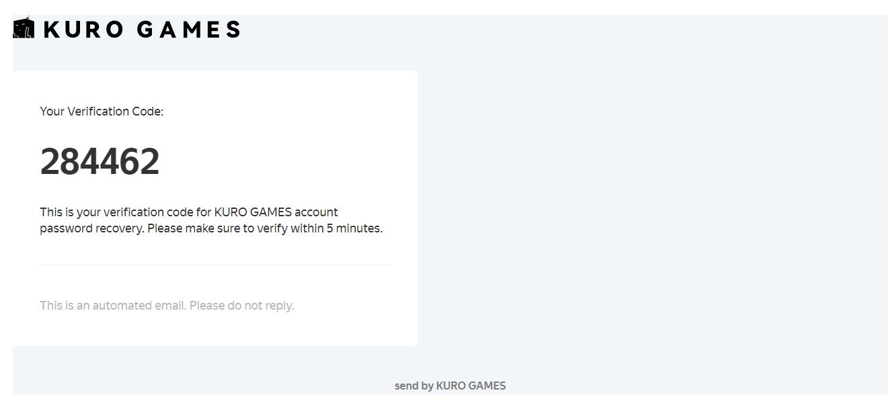Click the KURO GAMES header wordmark
The image size is (895, 405).
(x=142, y=30)
